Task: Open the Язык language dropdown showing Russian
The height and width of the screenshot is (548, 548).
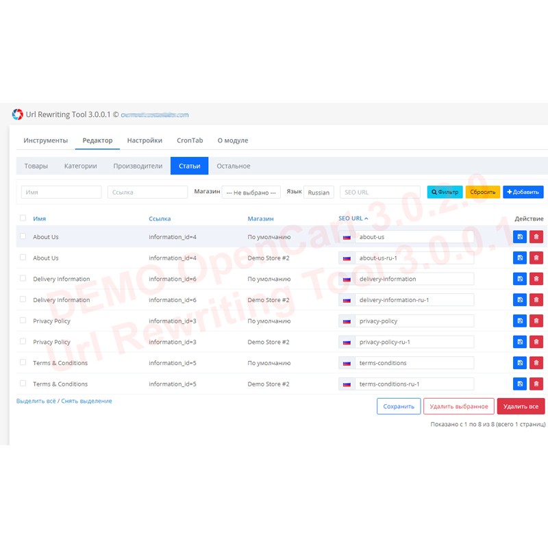Action: coord(319,192)
